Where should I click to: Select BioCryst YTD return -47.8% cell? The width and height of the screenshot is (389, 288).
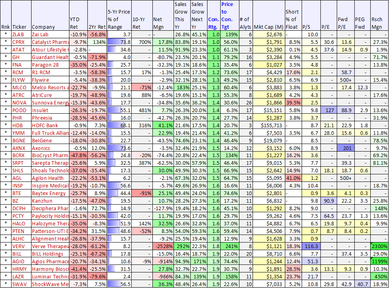(78, 156)
